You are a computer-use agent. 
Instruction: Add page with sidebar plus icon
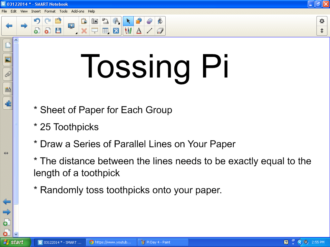click(6, 223)
